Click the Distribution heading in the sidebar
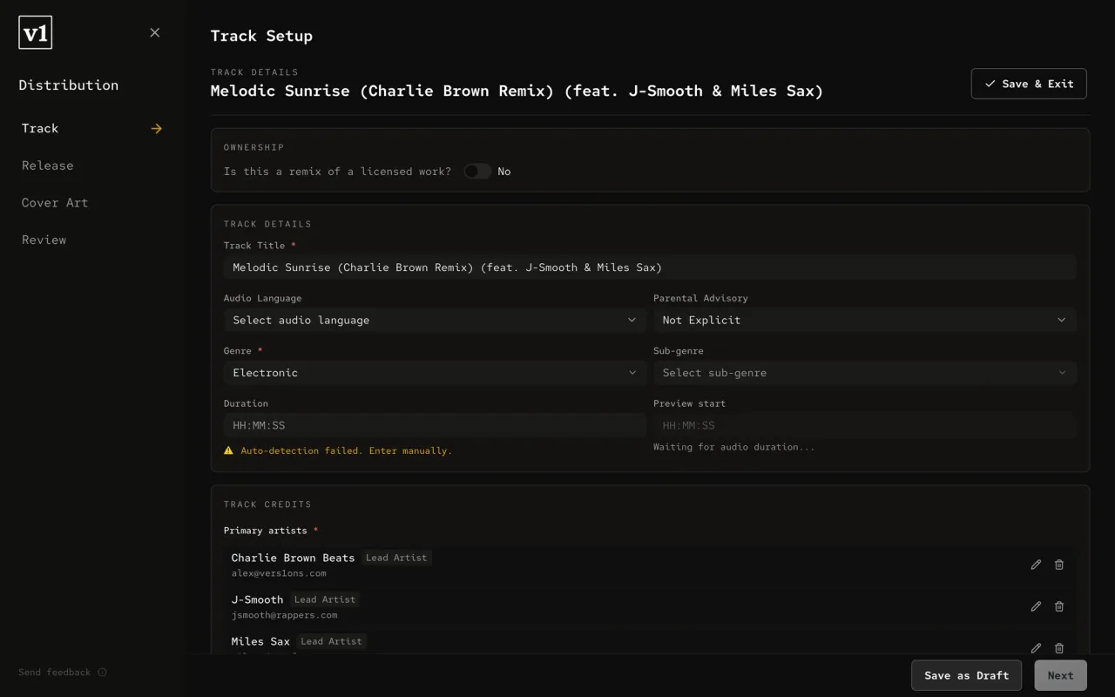 tap(68, 85)
